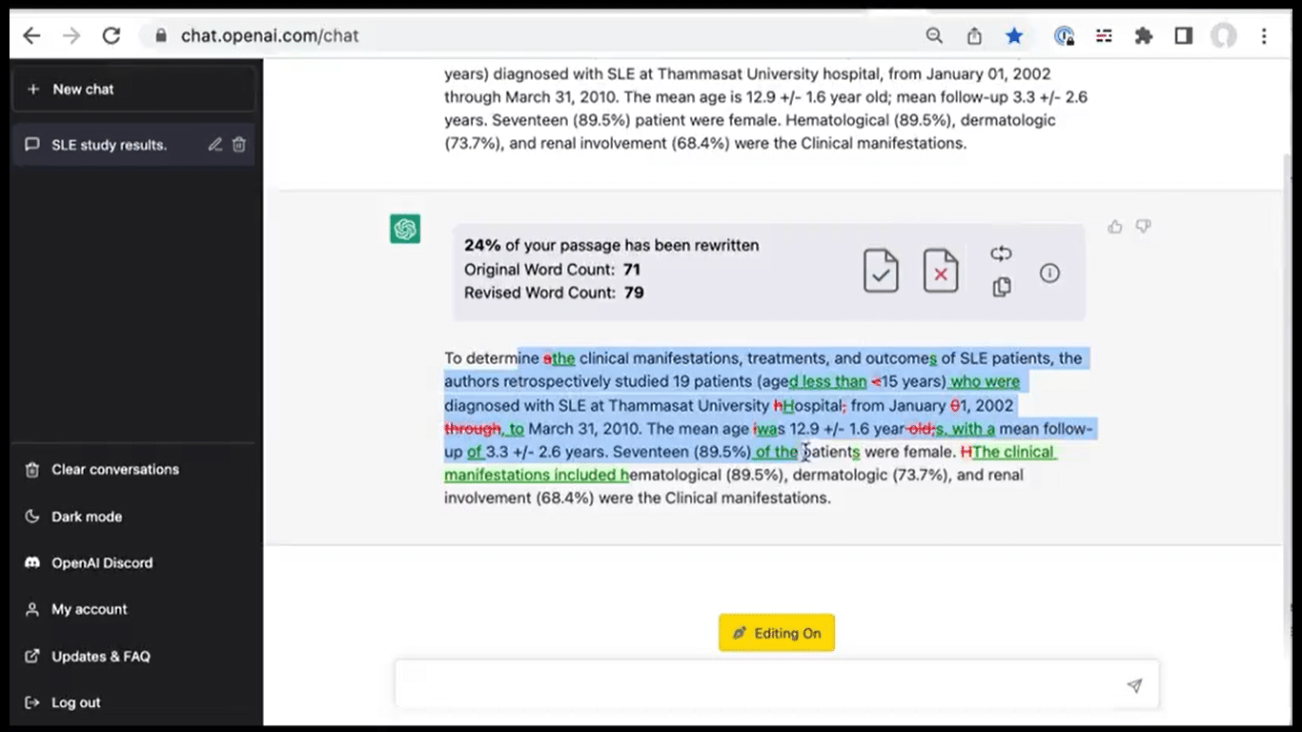
Task: Give a thumbs up on the response
Action: pyautogui.click(x=1115, y=226)
